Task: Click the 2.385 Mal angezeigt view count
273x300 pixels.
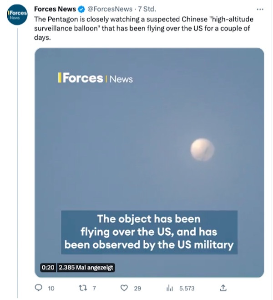Action: [x=86, y=267]
